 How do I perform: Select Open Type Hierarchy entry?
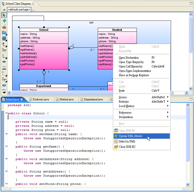tap(141, 62)
